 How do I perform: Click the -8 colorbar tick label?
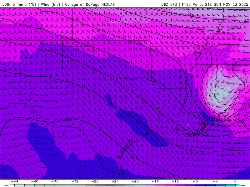(195, 181)
